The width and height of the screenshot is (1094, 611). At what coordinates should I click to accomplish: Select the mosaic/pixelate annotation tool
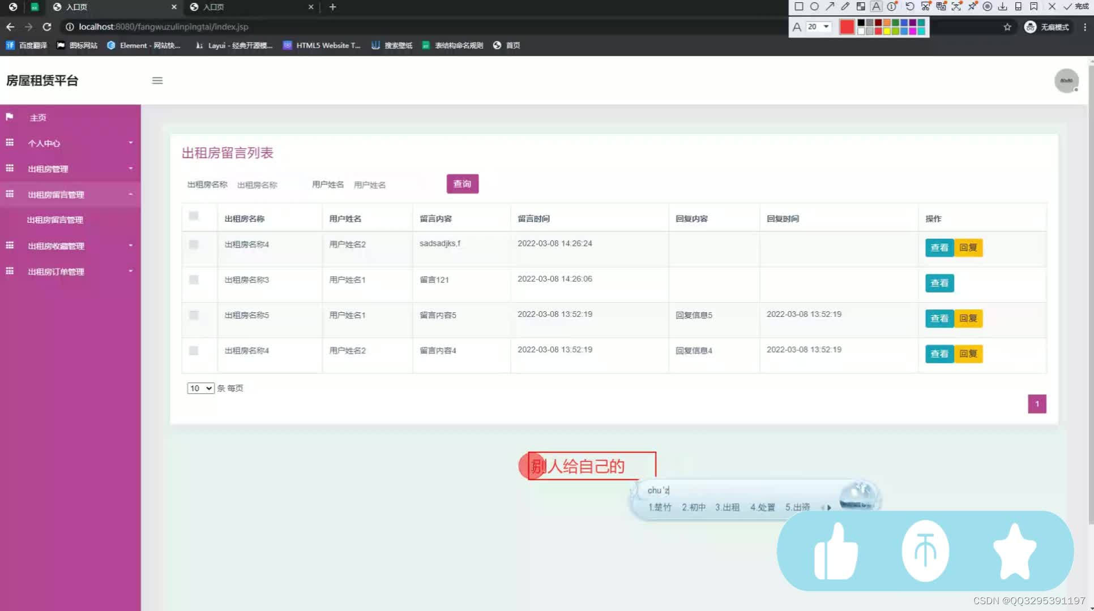click(x=861, y=6)
